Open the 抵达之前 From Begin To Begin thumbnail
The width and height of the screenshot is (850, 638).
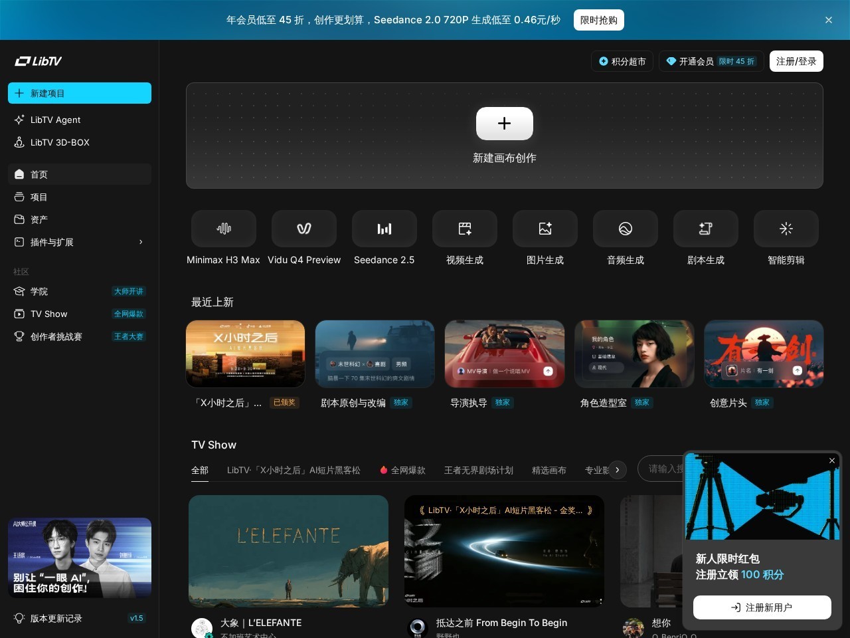[505, 551]
